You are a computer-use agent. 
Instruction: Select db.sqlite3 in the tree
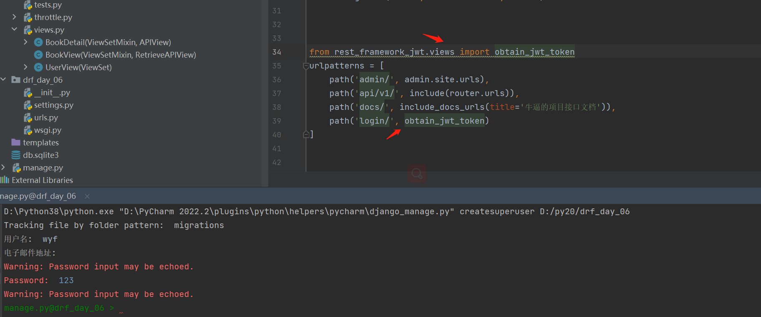pos(41,155)
